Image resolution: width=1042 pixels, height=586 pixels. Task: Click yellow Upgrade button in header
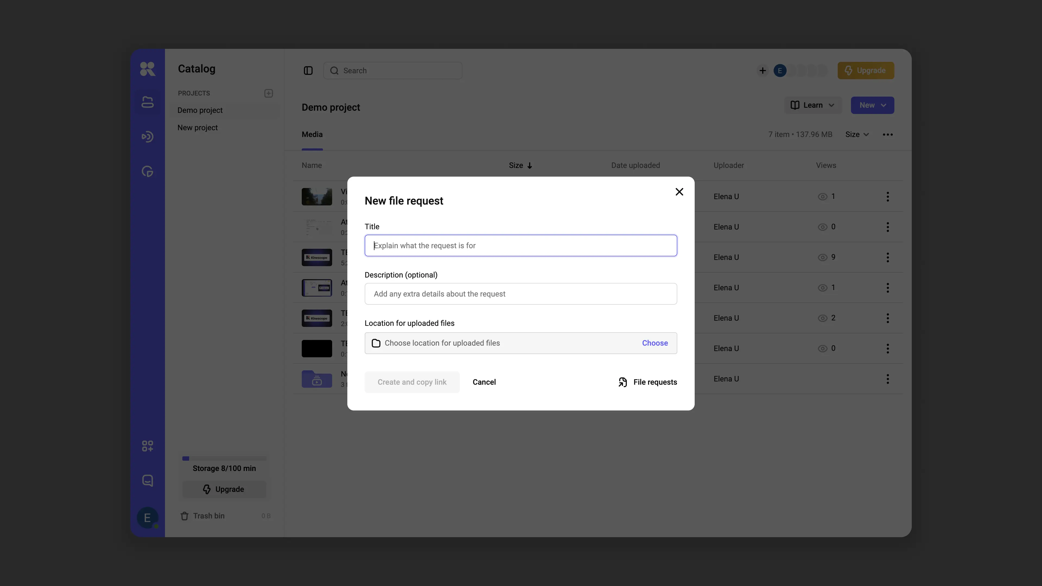tap(866, 71)
